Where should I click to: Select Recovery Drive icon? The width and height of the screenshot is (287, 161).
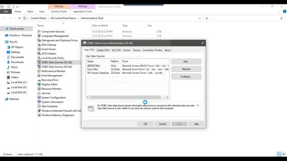click(39, 80)
